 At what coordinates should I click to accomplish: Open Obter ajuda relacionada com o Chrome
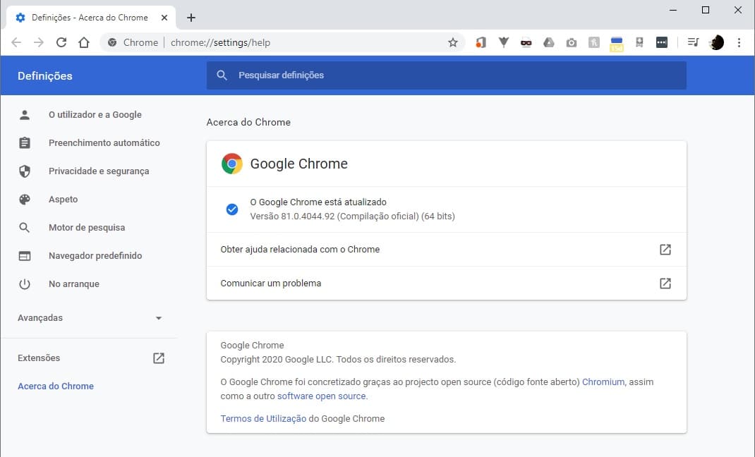pos(447,249)
